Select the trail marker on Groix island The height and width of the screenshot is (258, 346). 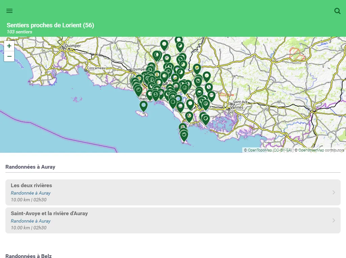(144, 106)
